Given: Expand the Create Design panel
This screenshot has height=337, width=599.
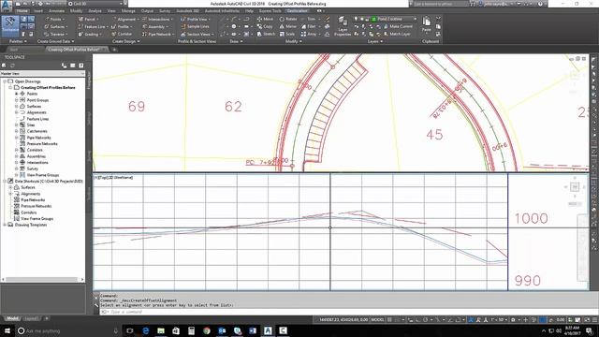Looking at the screenshot, I should (126, 41).
